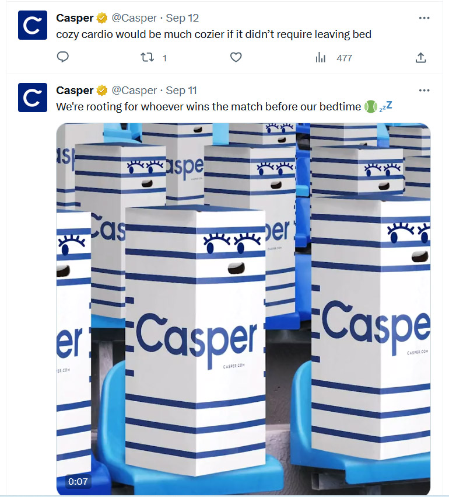449x497 pixels.
Task: Open @Casper handle on first tweet
Action: (x=134, y=18)
